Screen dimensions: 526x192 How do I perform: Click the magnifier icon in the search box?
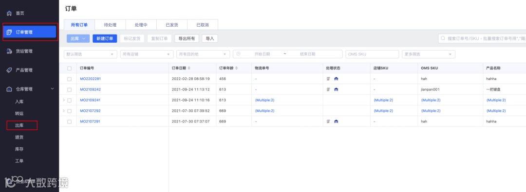(443, 38)
